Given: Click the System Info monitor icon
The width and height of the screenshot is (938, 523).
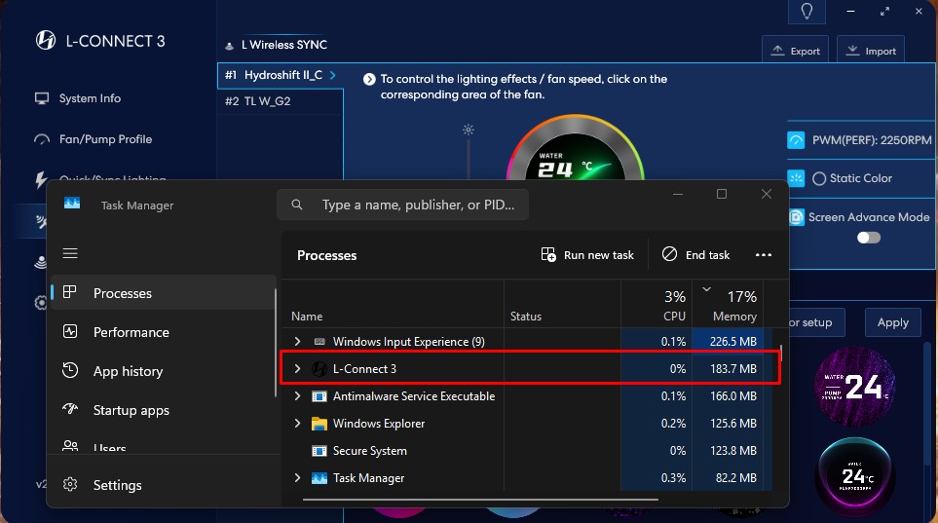Looking at the screenshot, I should pos(42,98).
